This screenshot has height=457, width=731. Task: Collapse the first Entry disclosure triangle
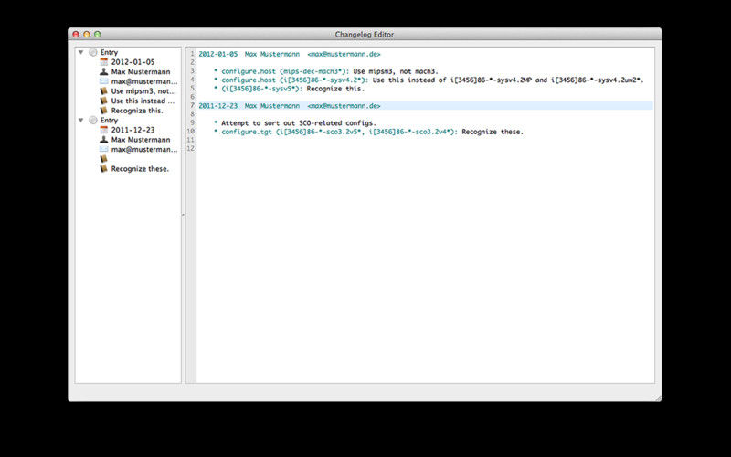81,53
